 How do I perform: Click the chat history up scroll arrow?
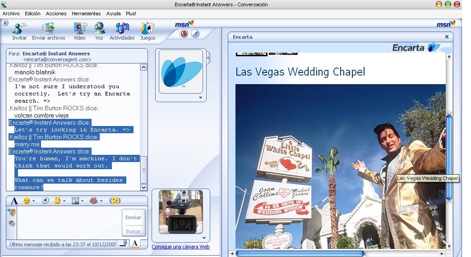pos(143,68)
